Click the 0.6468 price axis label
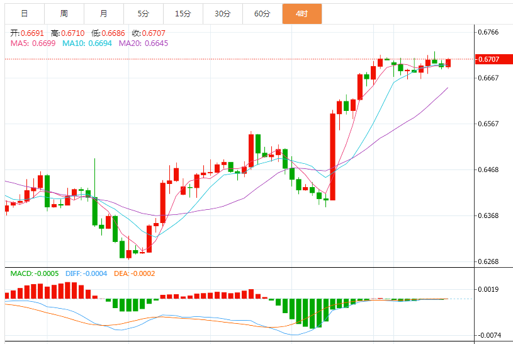The width and height of the screenshot is (513, 344). pyautogui.click(x=488, y=169)
